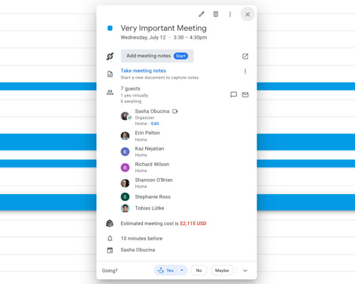Click the event date Wednesday, July 12

click(143, 38)
